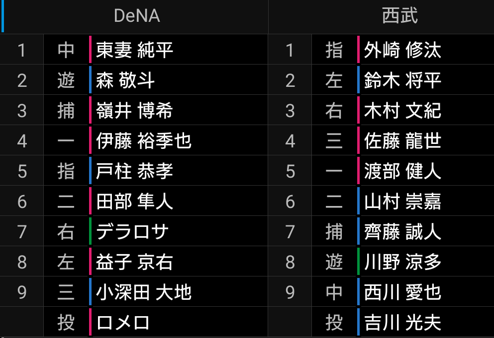Click on 鈴木 将平 in 西武 lineup
Screen dimensions: 494x338
(x=402, y=80)
